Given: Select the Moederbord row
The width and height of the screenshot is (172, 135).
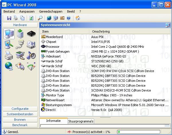Looking at the screenshot, I should pyautogui.click(x=105, y=37).
